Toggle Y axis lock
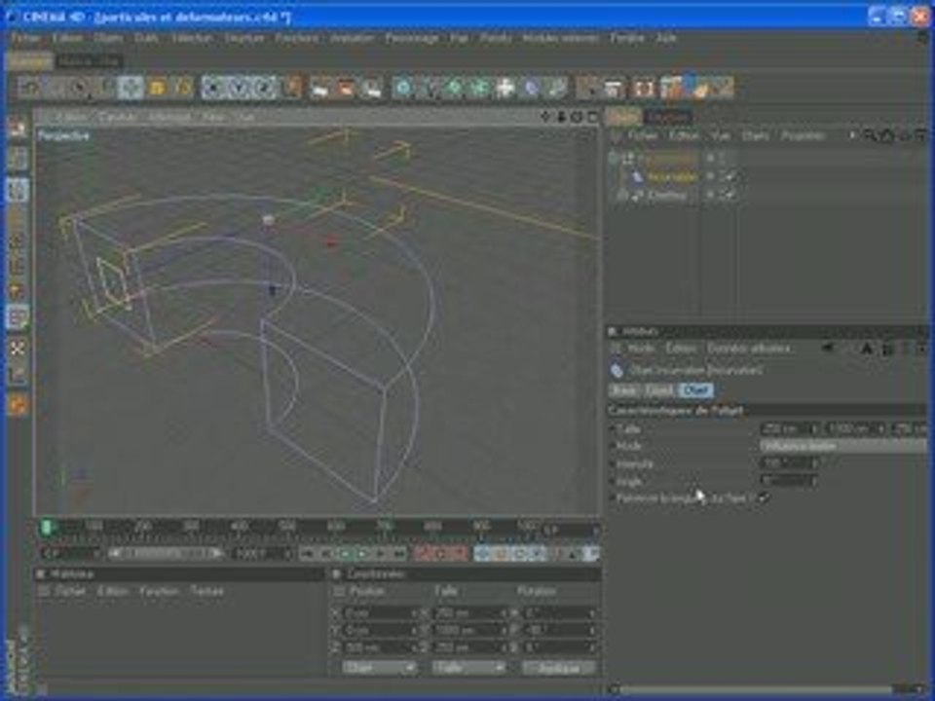This screenshot has height=701, width=935. pos(239,88)
